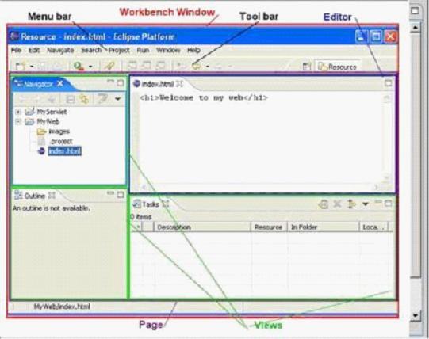Collapse the MyWeb project node
This screenshot has height=339, width=429.
click(18, 122)
